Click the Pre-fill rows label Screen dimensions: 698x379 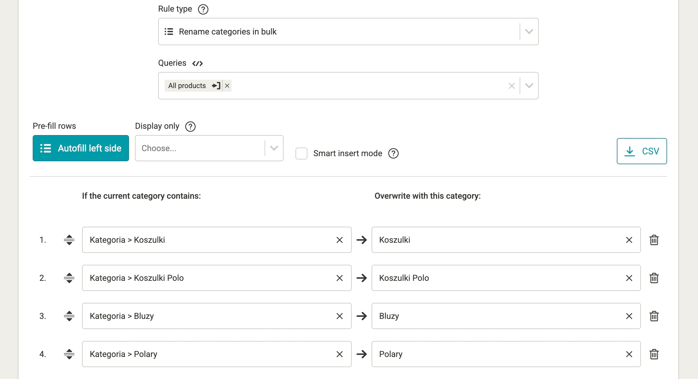point(54,126)
